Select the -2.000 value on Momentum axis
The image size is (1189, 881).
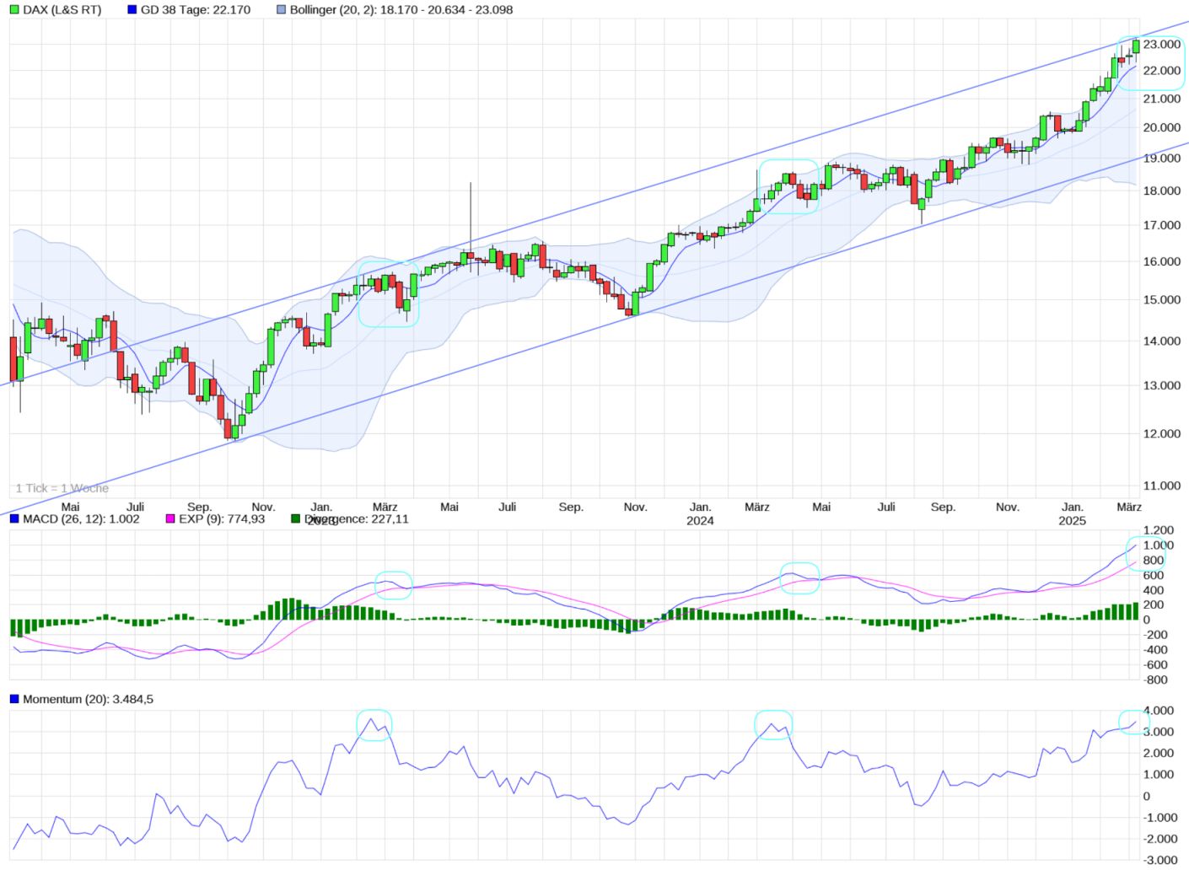[1160, 839]
